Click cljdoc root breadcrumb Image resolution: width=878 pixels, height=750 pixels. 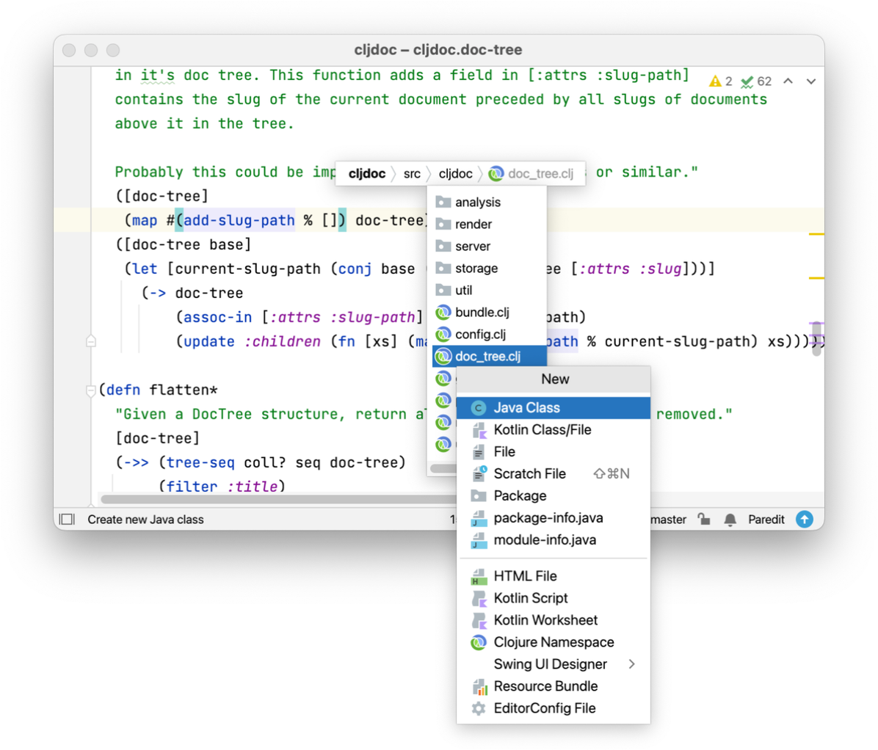point(367,173)
